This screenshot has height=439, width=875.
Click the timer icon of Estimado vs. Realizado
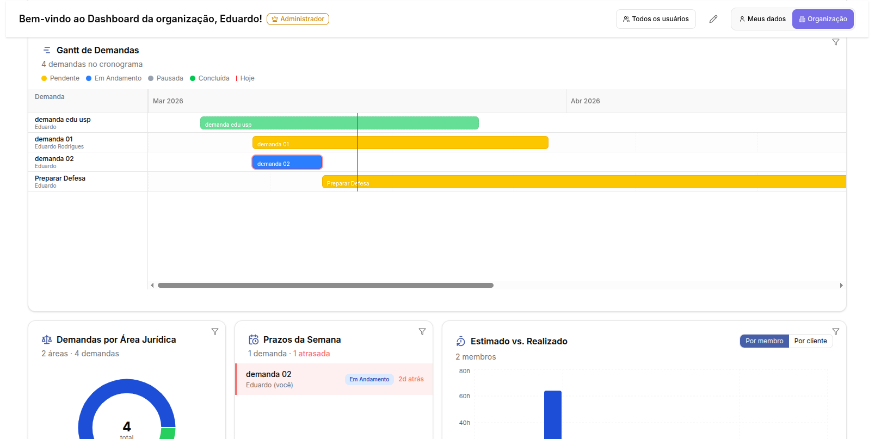[461, 341]
